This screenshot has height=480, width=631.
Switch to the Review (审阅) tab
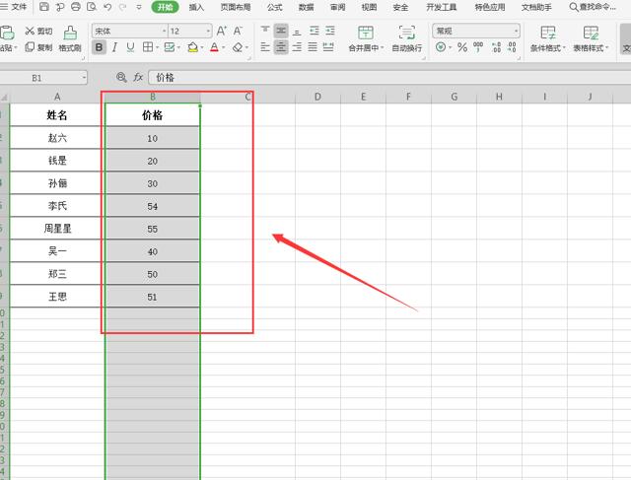pos(337,7)
